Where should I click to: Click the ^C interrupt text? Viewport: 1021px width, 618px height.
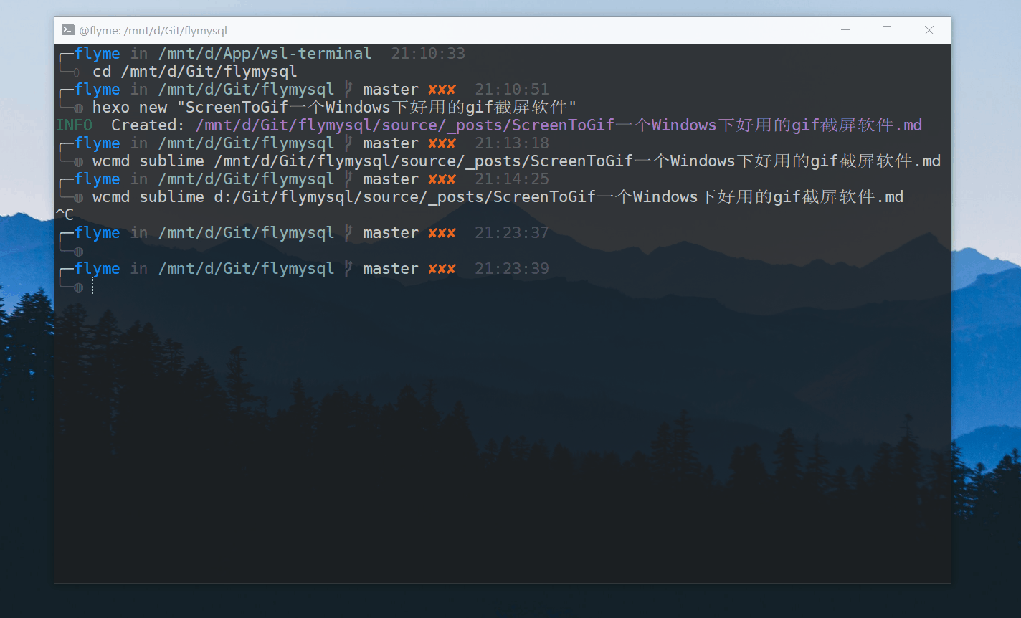(x=65, y=214)
